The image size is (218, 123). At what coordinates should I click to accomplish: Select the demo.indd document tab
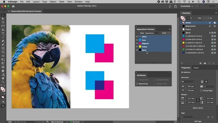tap(26, 11)
